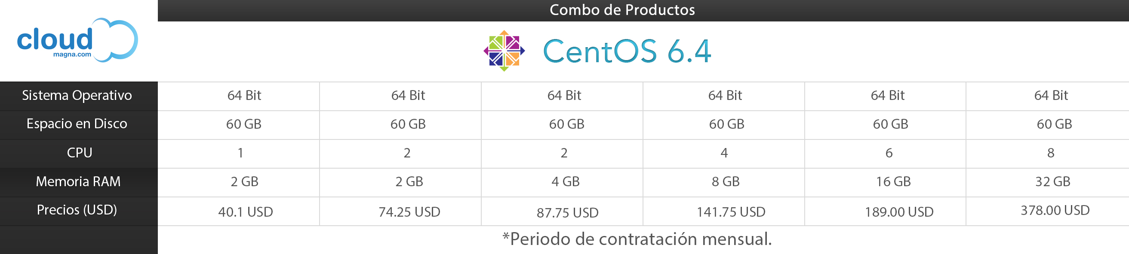The height and width of the screenshot is (254, 1129).
Task: Click the 16 GB RAM cell
Action: [893, 181]
